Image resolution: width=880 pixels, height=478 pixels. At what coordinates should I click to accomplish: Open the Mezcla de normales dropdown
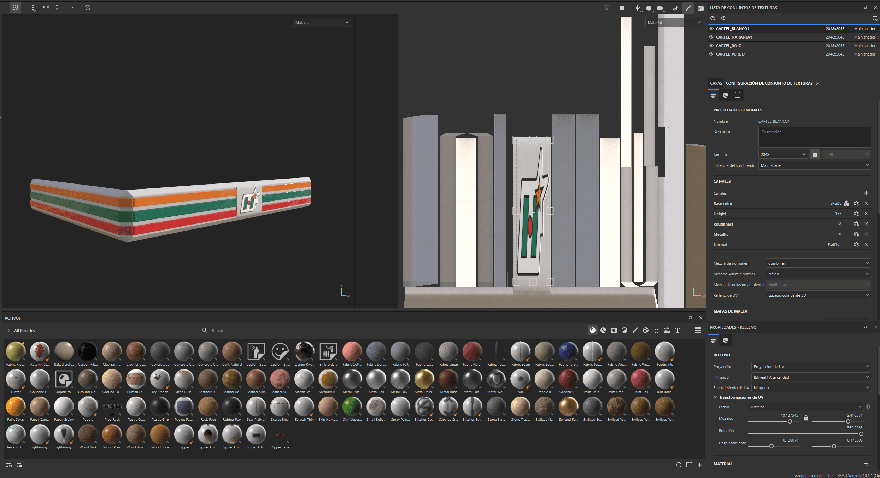click(x=818, y=263)
